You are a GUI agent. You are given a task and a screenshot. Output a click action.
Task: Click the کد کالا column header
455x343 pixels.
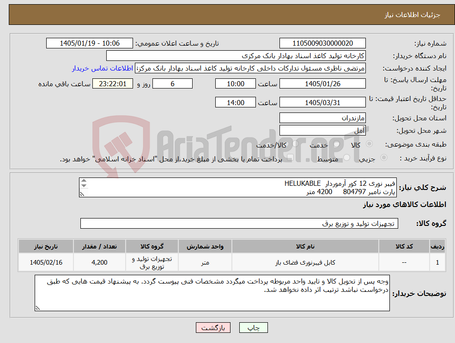pos(404,246)
